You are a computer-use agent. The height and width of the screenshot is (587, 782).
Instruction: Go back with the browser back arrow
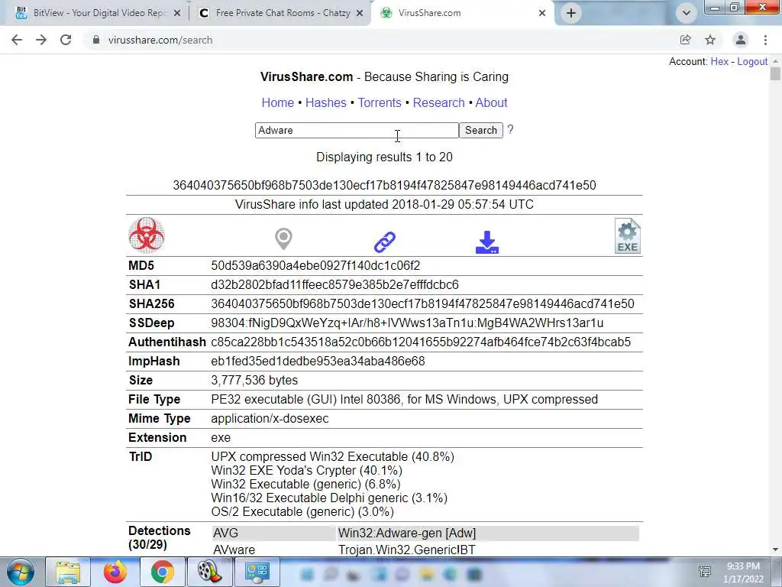click(17, 40)
